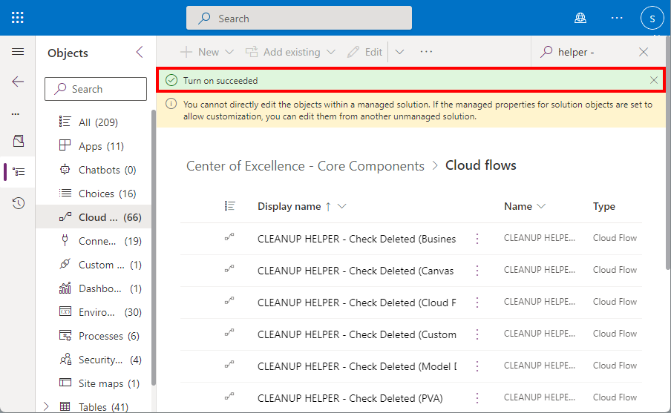Open the app launcher waffle icon
Image resolution: width=671 pixels, height=413 pixels.
coord(18,18)
